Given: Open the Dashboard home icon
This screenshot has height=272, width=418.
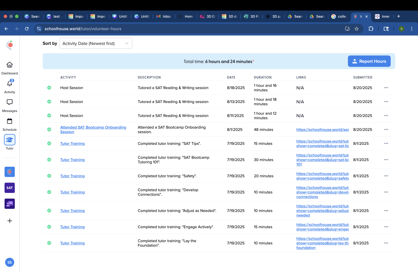Looking at the screenshot, I should (x=9, y=65).
